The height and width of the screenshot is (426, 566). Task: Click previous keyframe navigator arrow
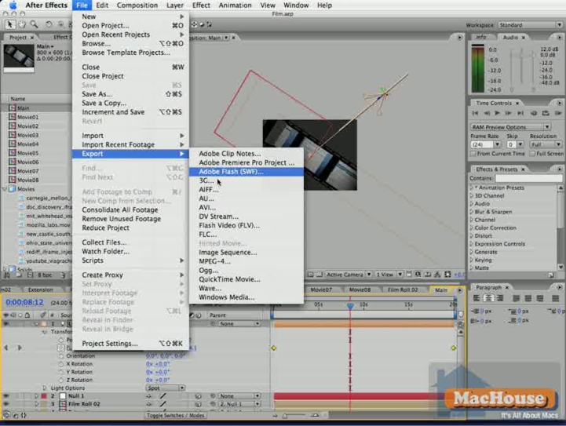pos(6,348)
